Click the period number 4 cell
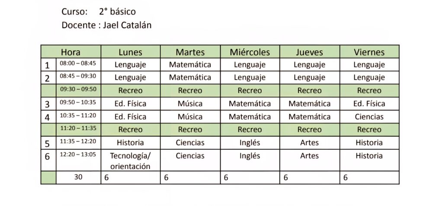 click(x=48, y=117)
